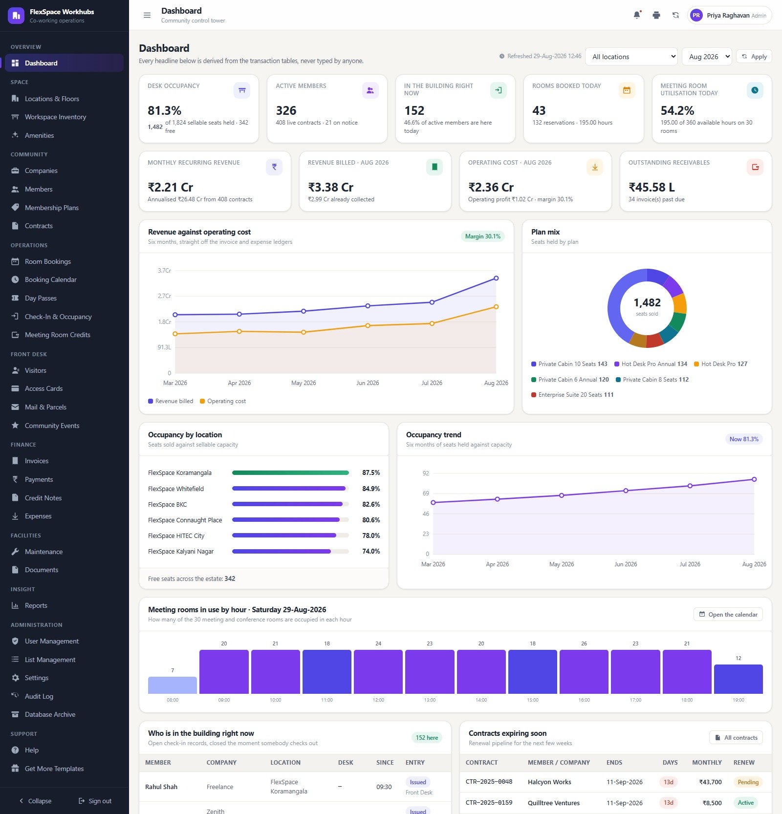Open the notifications bell
Image resolution: width=782 pixels, height=814 pixels.
[637, 15]
